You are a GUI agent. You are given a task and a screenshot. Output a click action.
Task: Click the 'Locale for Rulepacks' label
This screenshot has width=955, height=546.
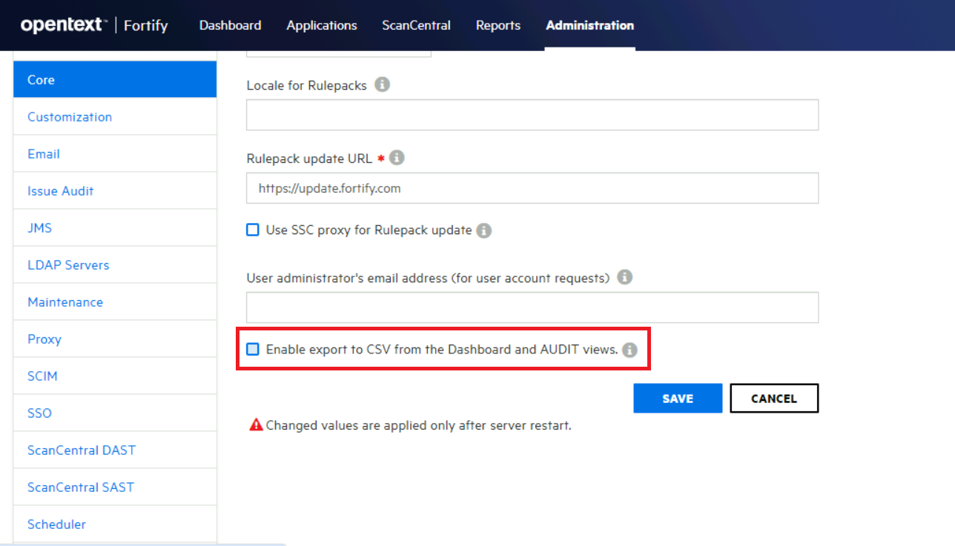click(x=306, y=85)
